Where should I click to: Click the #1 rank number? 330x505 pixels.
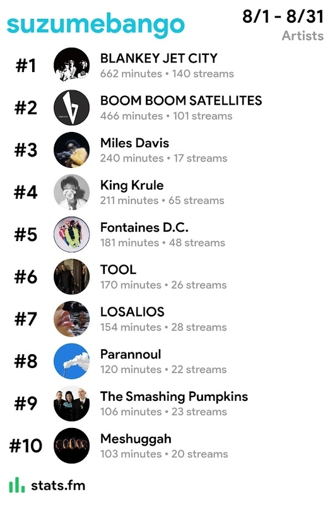pyautogui.click(x=26, y=66)
